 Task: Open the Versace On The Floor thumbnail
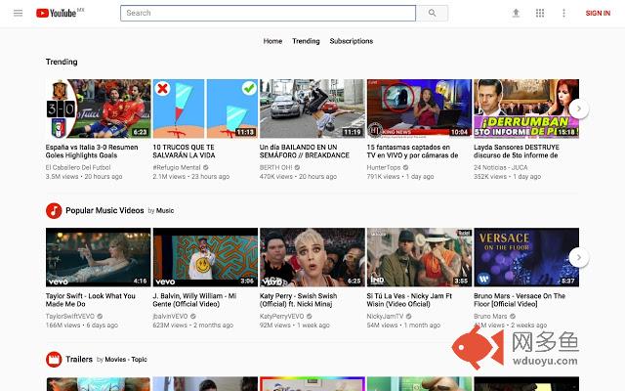click(526, 257)
